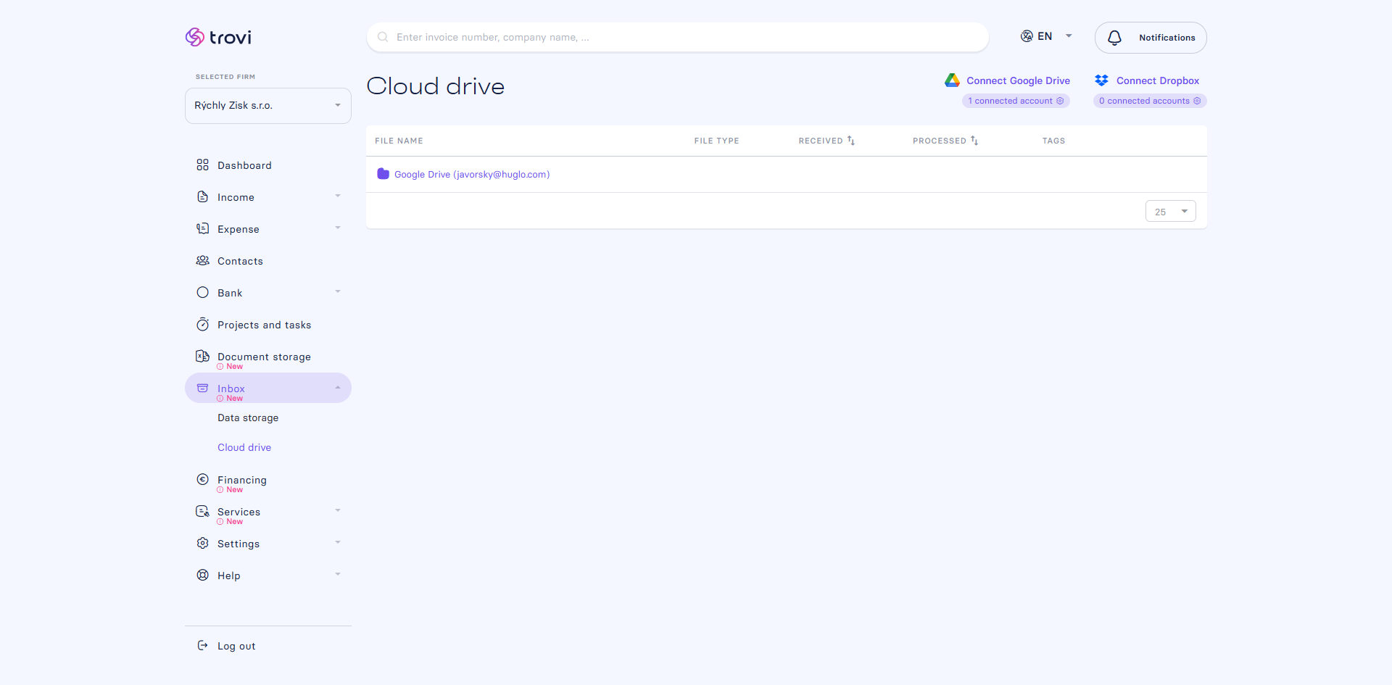Click the Document storage icon
1392x685 pixels.
[x=202, y=356]
